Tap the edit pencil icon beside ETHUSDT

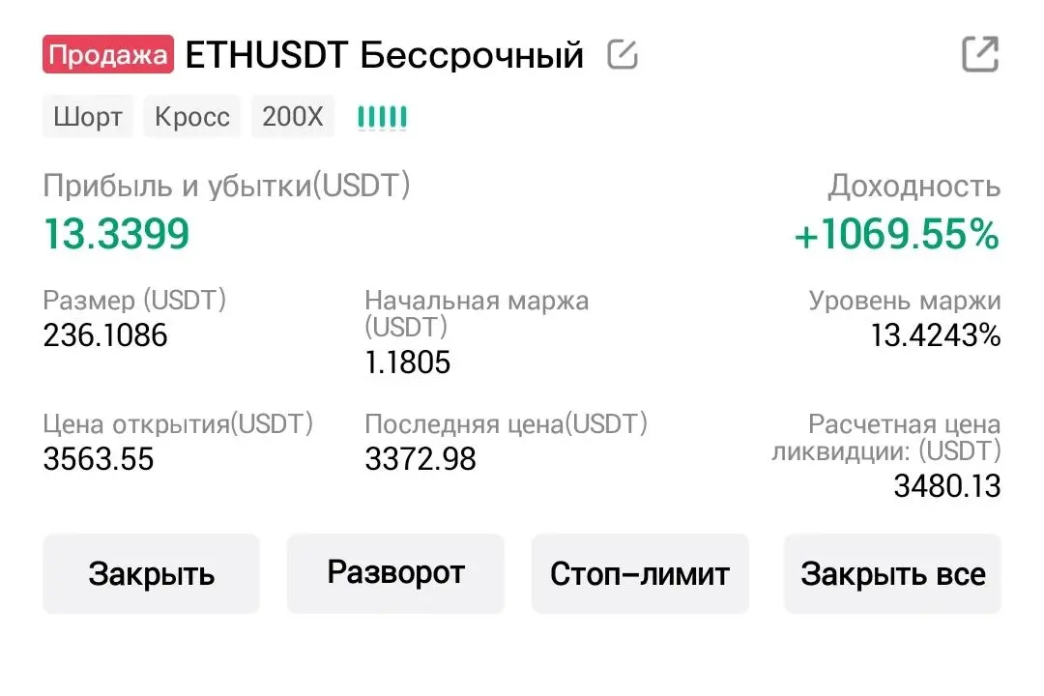pyautogui.click(x=623, y=54)
